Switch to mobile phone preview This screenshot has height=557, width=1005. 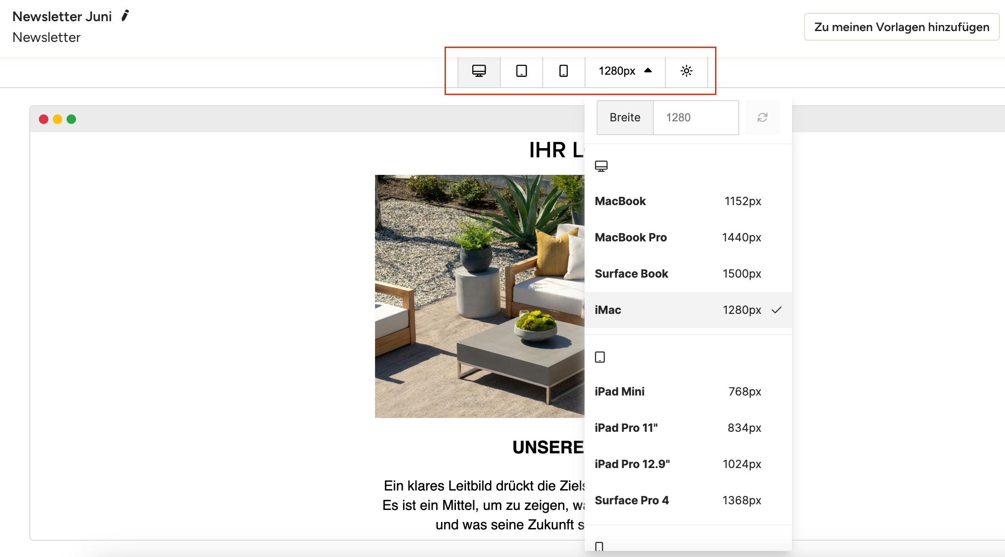click(563, 71)
